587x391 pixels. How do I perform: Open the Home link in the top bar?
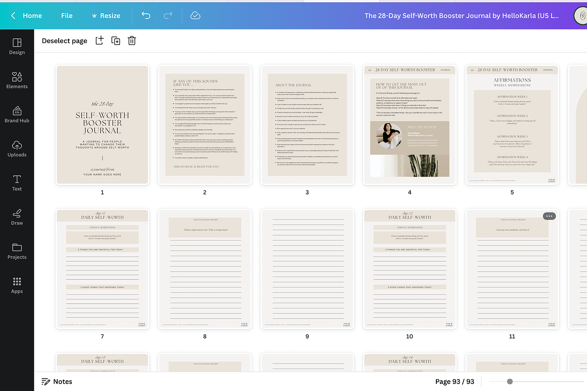coord(32,16)
